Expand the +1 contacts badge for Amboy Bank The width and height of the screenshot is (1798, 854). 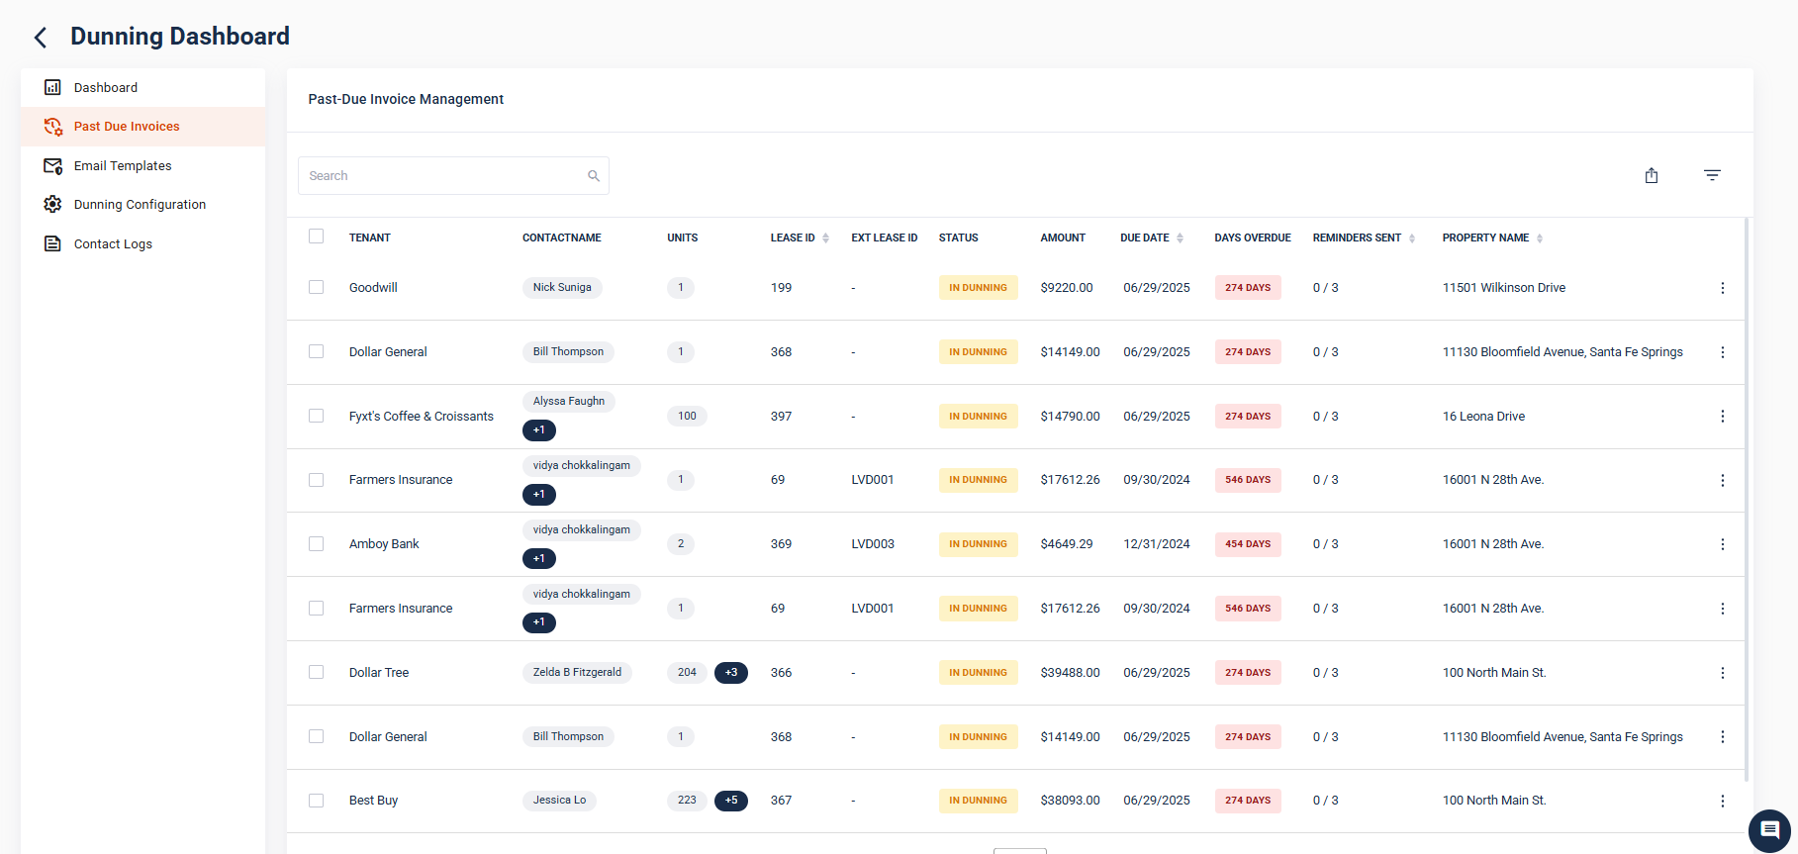click(x=539, y=559)
